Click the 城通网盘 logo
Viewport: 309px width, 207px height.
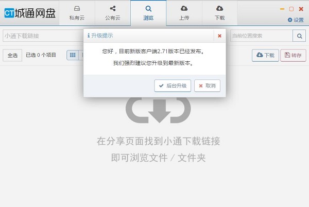30,13
